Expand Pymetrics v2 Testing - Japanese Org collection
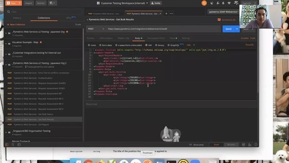Image resolution: width=289 pixels, height=163 pixels. pyautogui.click(x=6, y=33)
